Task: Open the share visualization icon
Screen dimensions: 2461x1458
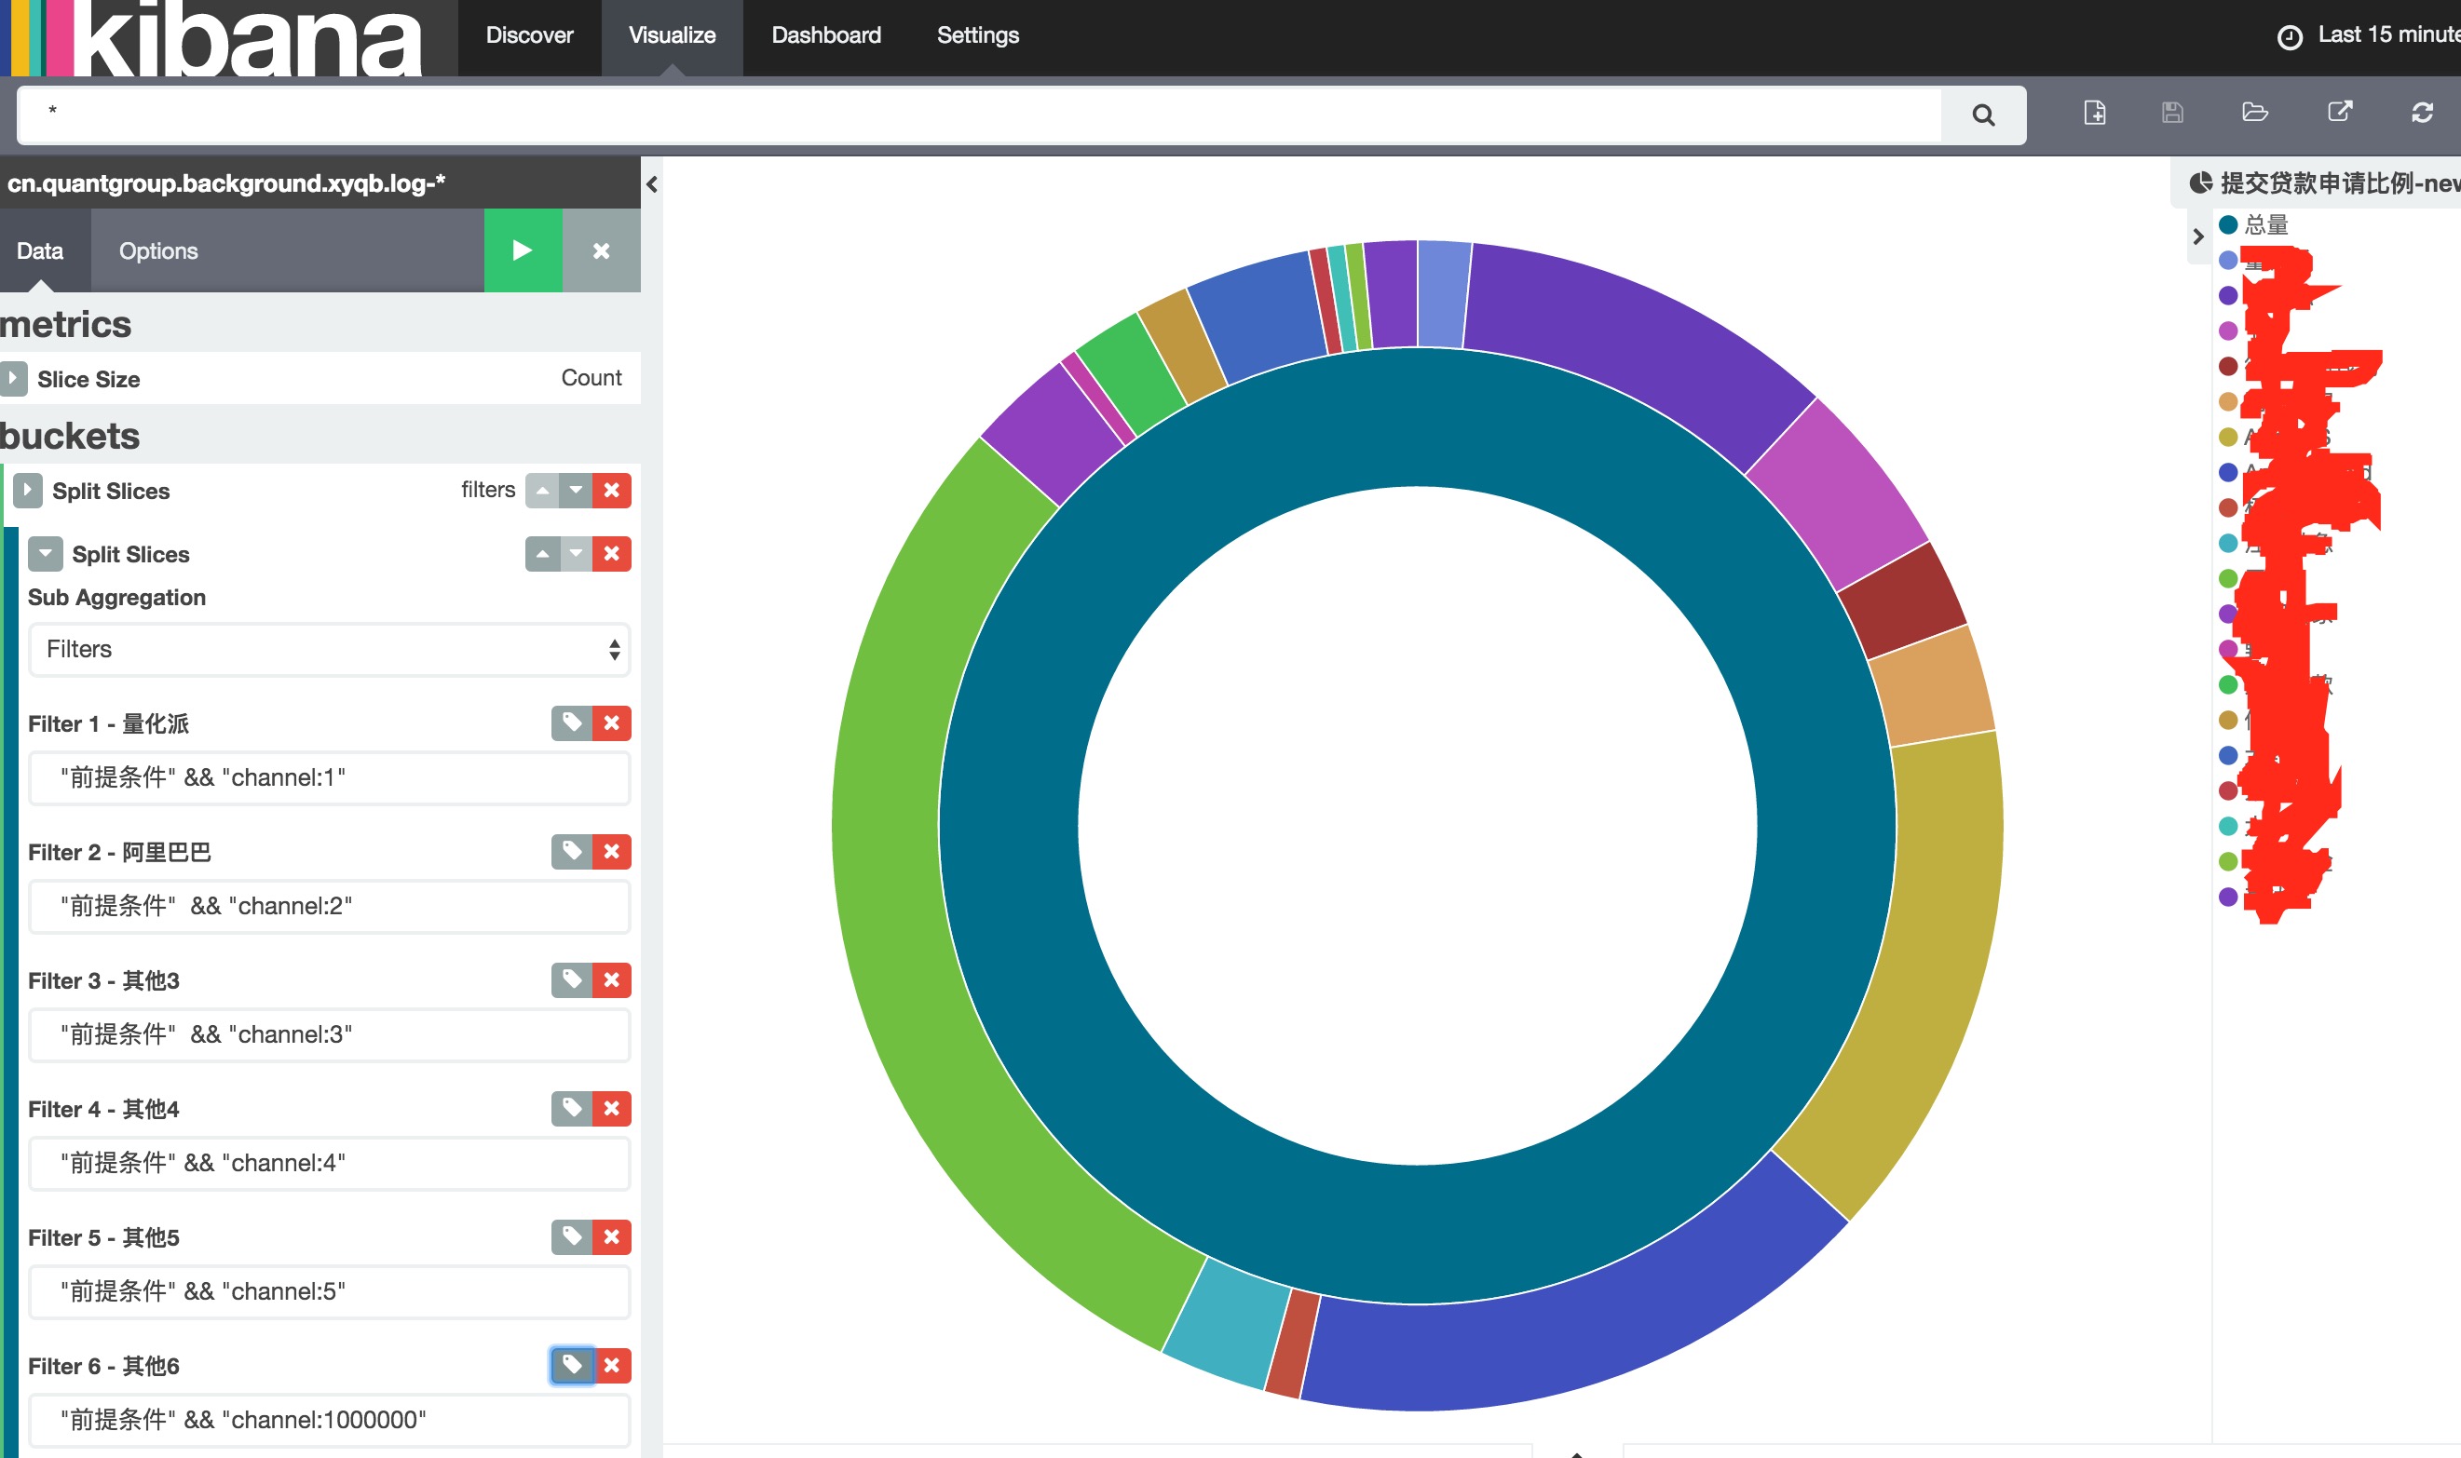Action: pyautogui.click(x=2340, y=111)
